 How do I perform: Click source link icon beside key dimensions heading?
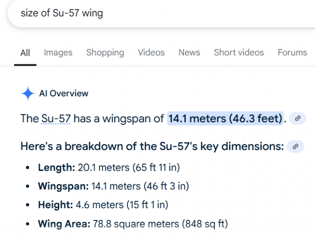pos(295,147)
